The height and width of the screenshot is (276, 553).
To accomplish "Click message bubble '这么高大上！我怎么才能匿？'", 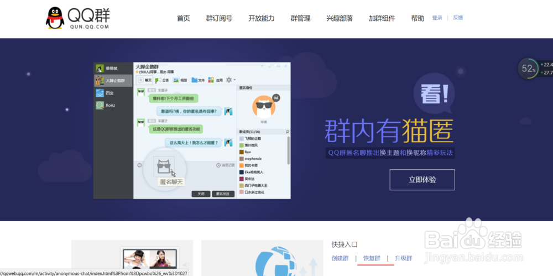I will click(x=194, y=143).
